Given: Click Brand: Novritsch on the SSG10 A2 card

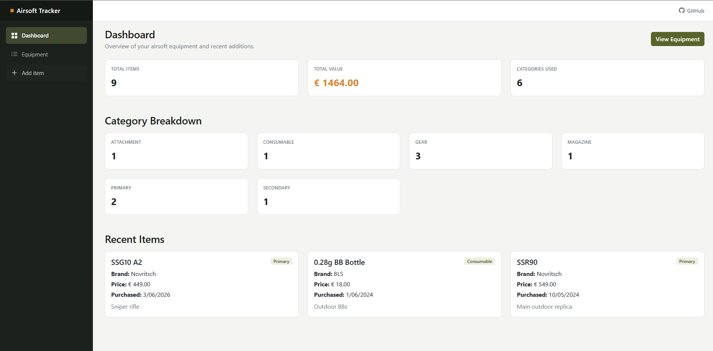Looking at the screenshot, I should pos(133,274).
